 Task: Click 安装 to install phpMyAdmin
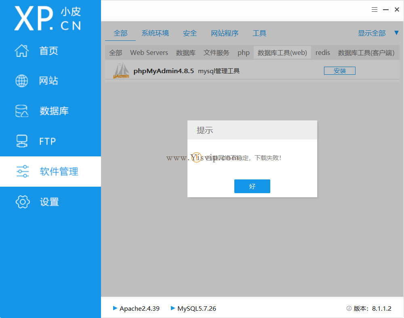[340, 71]
